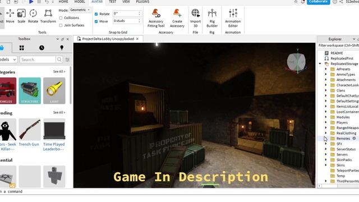Open the Toolbox inventory grid tab

tap(22, 48)
